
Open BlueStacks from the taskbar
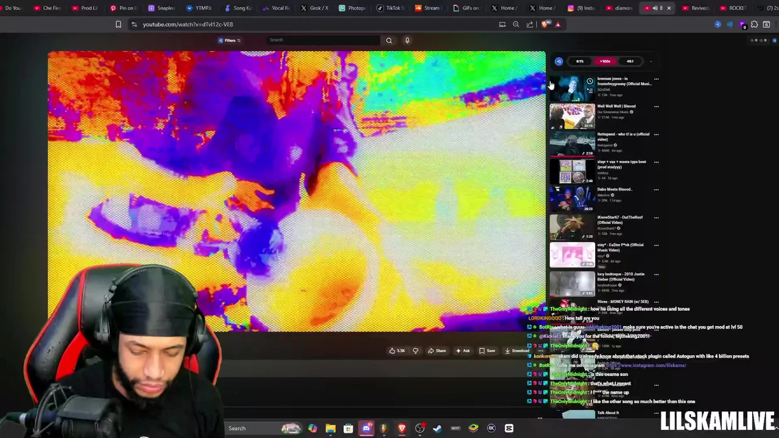pos(473,428)
